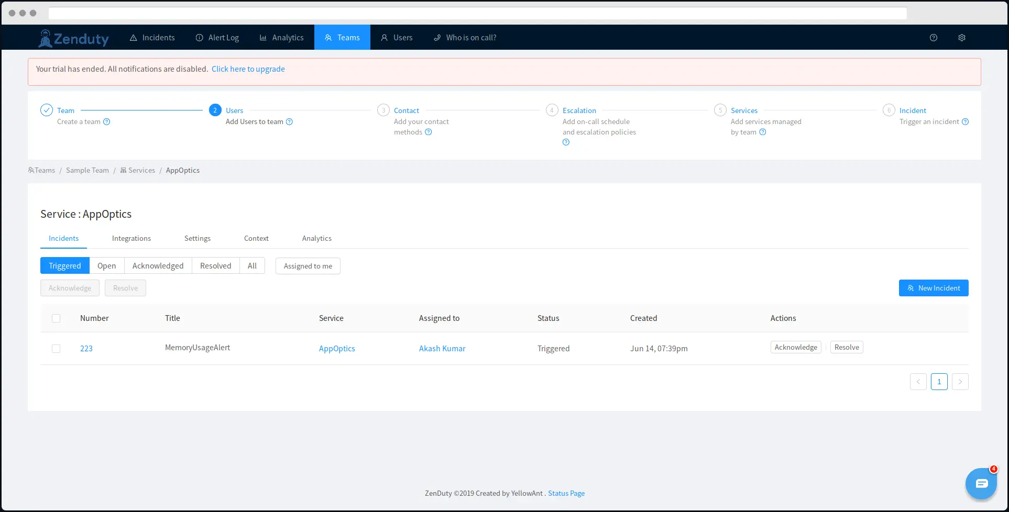Switch to the Integrations tab
Viewport: 1009px width, 512px height.
[x=131, y=238]
